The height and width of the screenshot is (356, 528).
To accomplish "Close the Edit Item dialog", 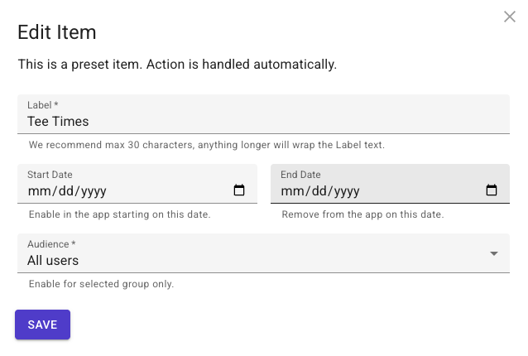I will click(x=510, y=17).
